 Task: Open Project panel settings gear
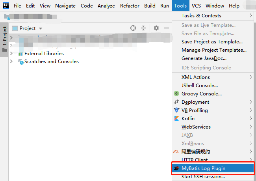coord(156,28)
